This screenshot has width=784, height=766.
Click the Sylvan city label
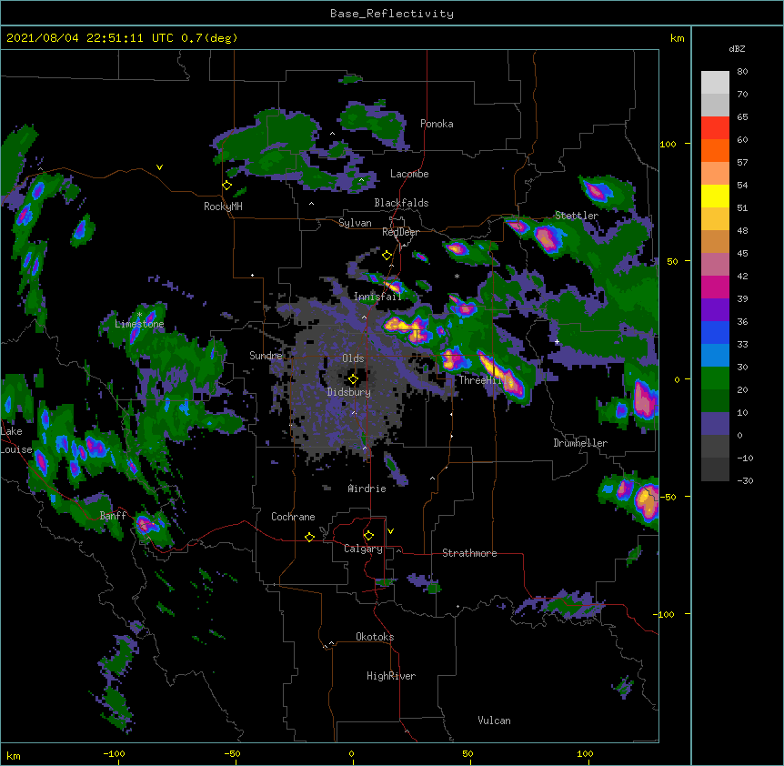(355, 223)
